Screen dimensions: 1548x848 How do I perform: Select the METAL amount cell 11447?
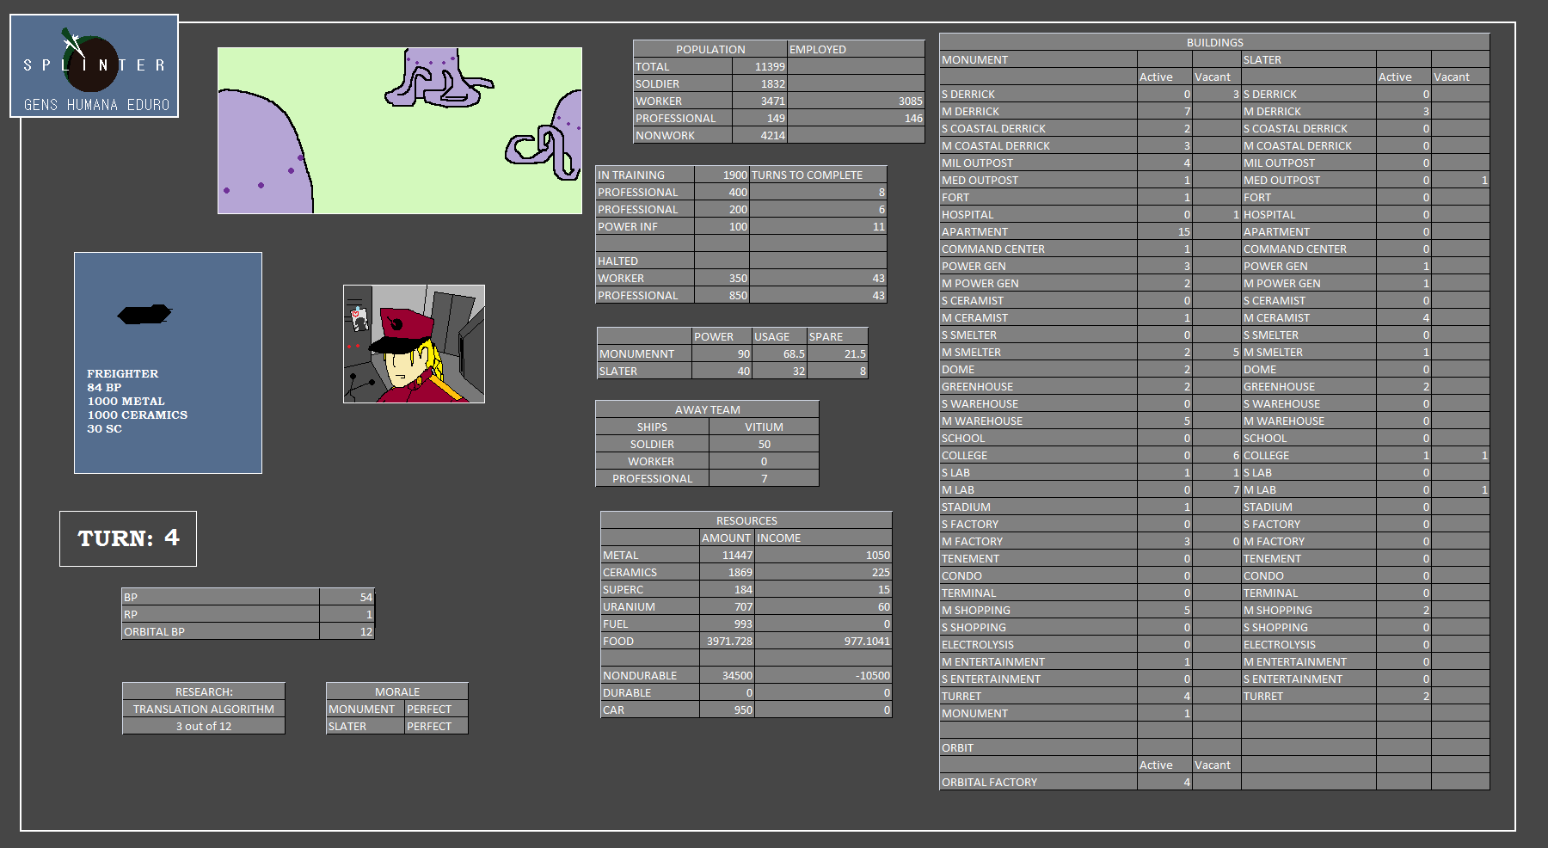(727, 556)
